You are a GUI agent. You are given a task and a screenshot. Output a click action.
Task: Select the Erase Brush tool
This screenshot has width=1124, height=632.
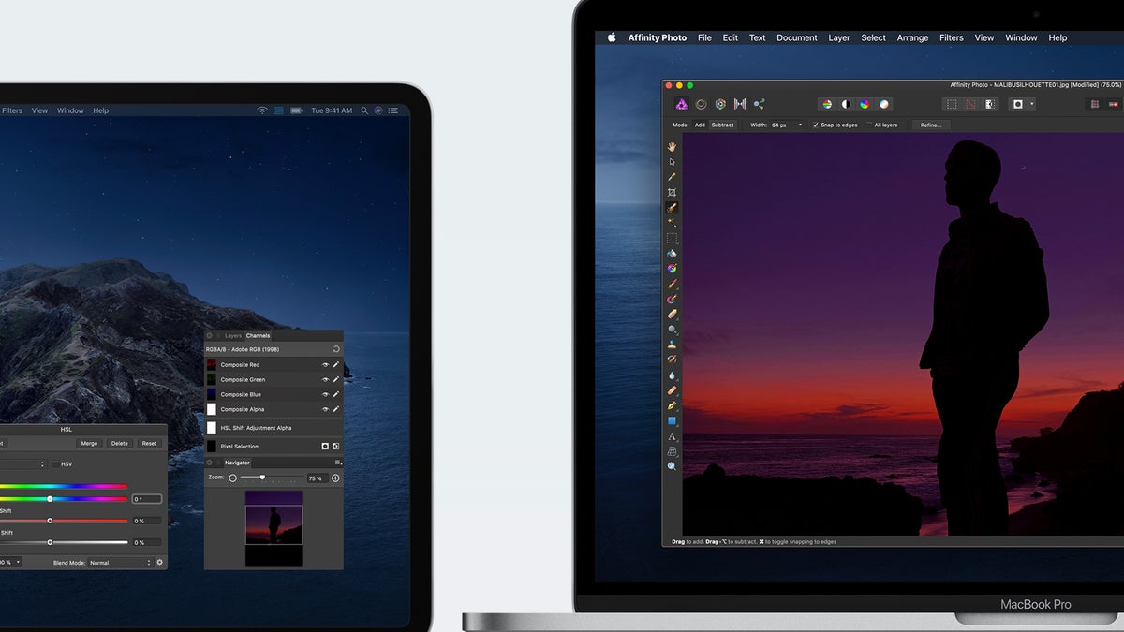[x=672, y=315]
